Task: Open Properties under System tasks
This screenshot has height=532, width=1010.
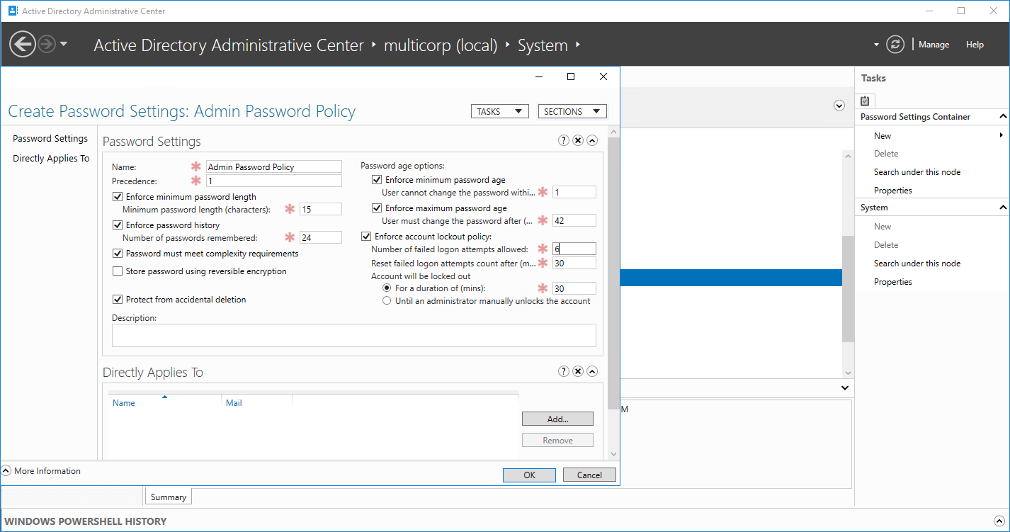Action: 893,282
